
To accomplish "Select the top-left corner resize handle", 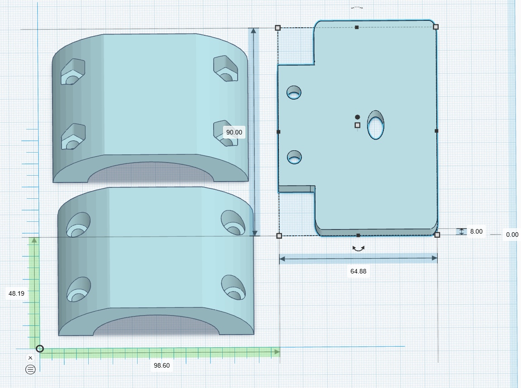I will click(x=278, y=28).
